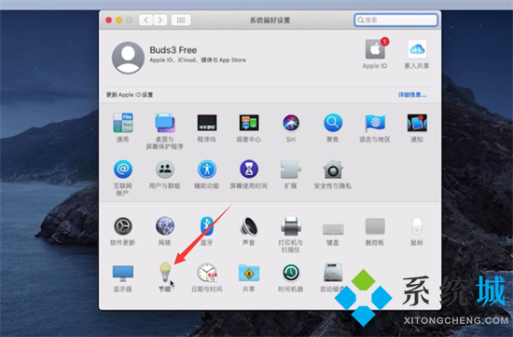Open Spotlight preferences
This screenshot has width=513, height=337.
[333, 123]
